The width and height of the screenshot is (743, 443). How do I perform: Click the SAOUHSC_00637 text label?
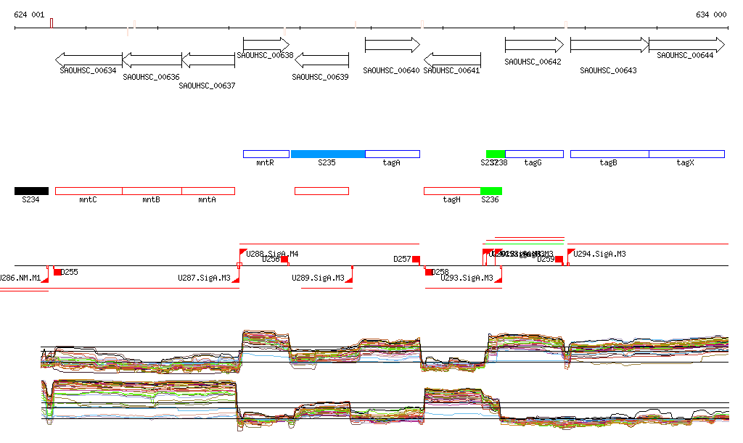click(x=207, y=86)
